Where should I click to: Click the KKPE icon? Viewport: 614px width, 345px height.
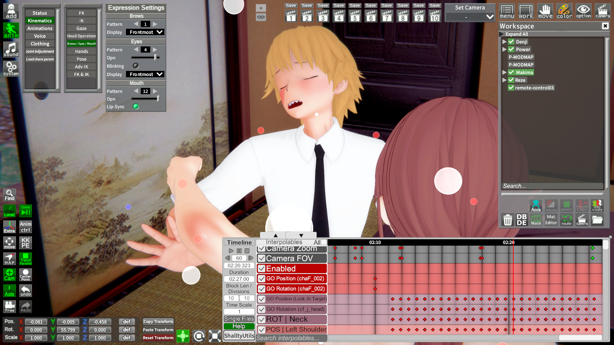pyautogui.click(x=26, y=243)
